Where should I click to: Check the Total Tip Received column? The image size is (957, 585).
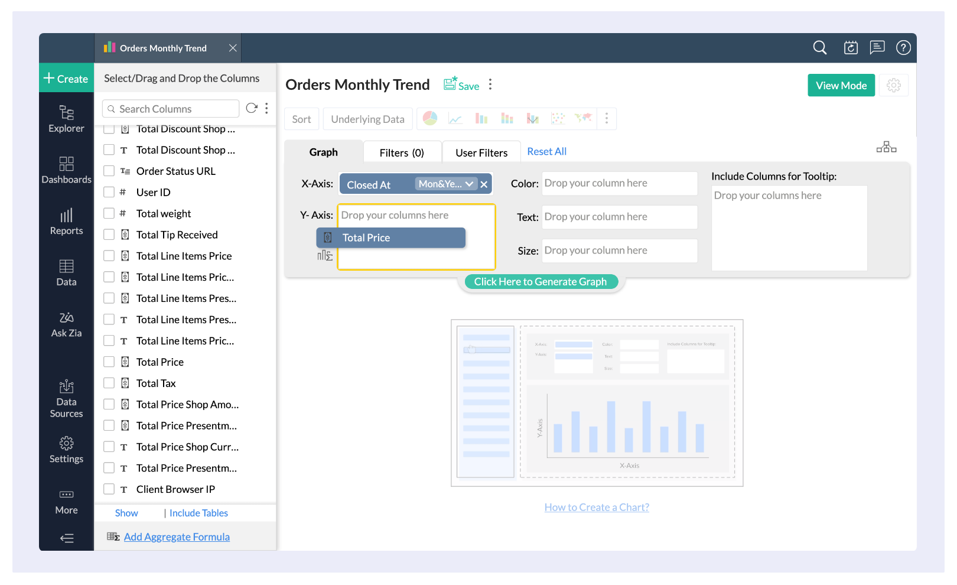(x=109, y=235)
